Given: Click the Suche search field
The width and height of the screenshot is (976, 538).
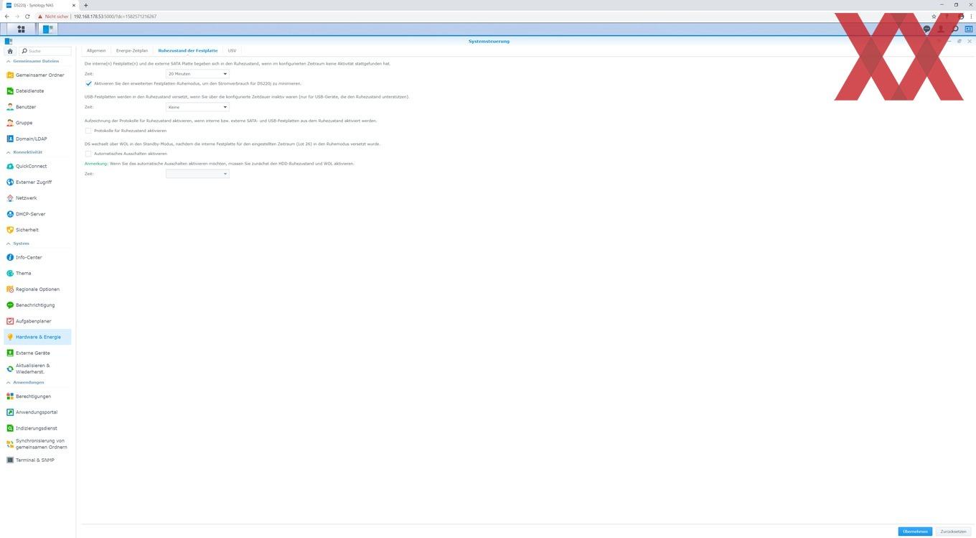Looking at the screenshot, I should (x=46, y=51).
